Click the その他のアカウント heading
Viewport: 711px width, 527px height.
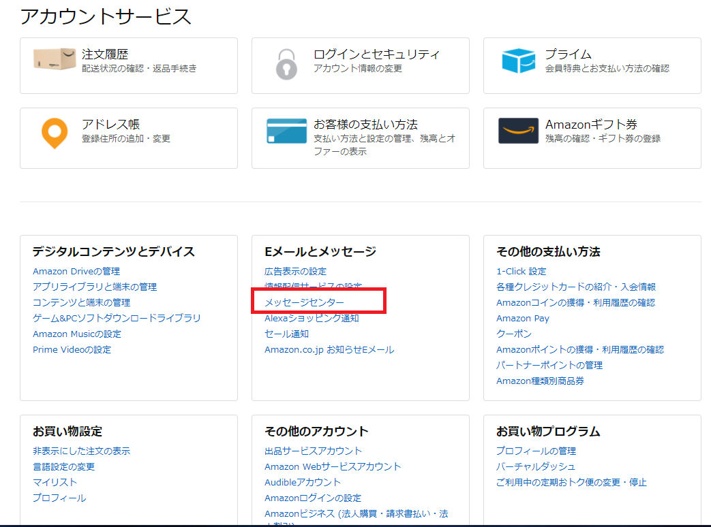[x=316, y=432]
